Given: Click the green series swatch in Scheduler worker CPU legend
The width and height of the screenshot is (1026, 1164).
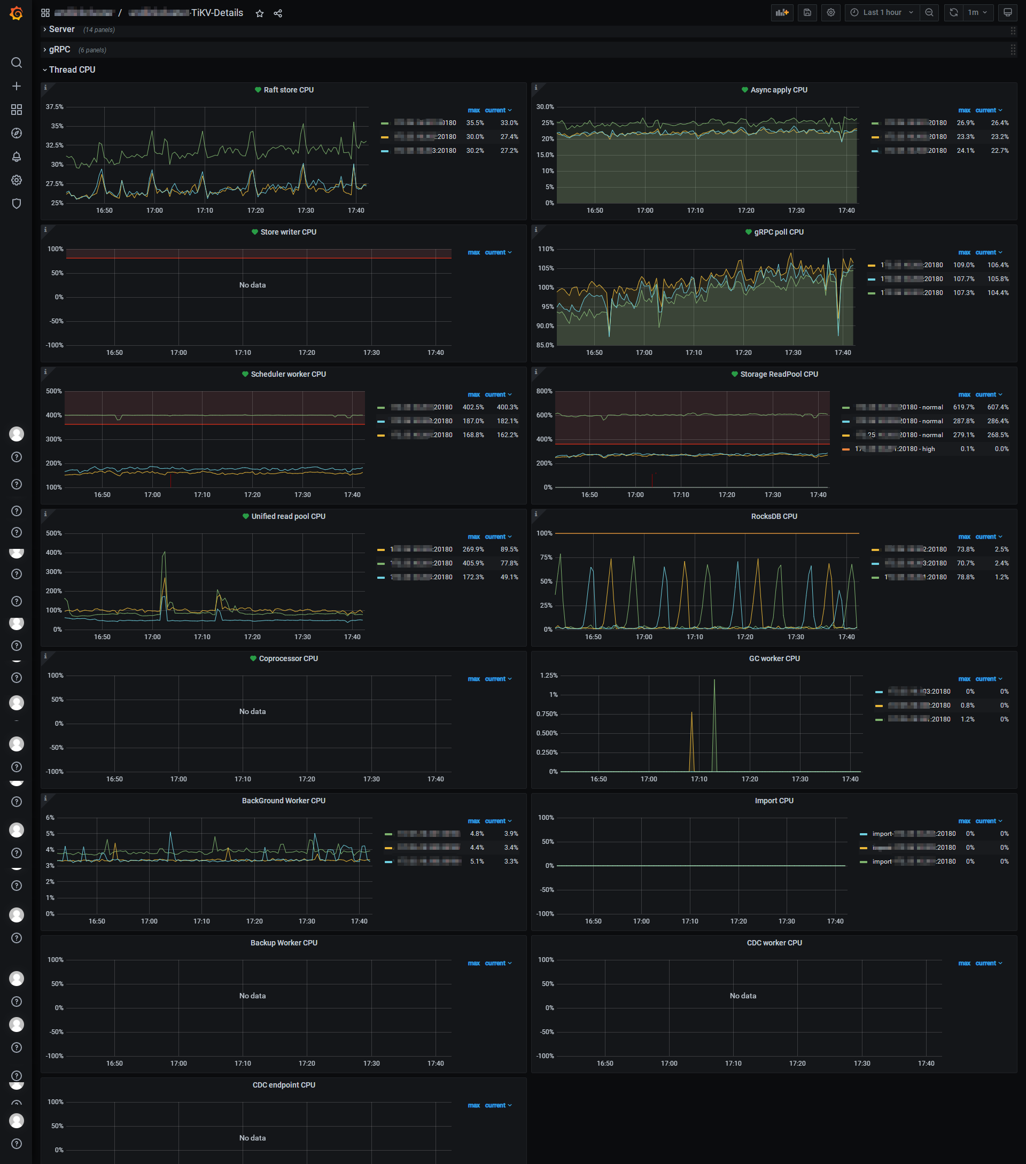Looking at the screenshot, I should pyautogui.click(x=381, y=408).
